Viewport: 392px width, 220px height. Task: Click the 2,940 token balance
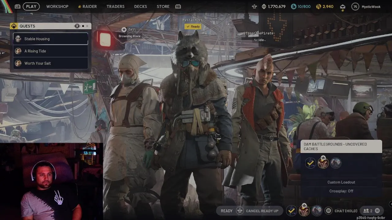[x=328, y=6]
